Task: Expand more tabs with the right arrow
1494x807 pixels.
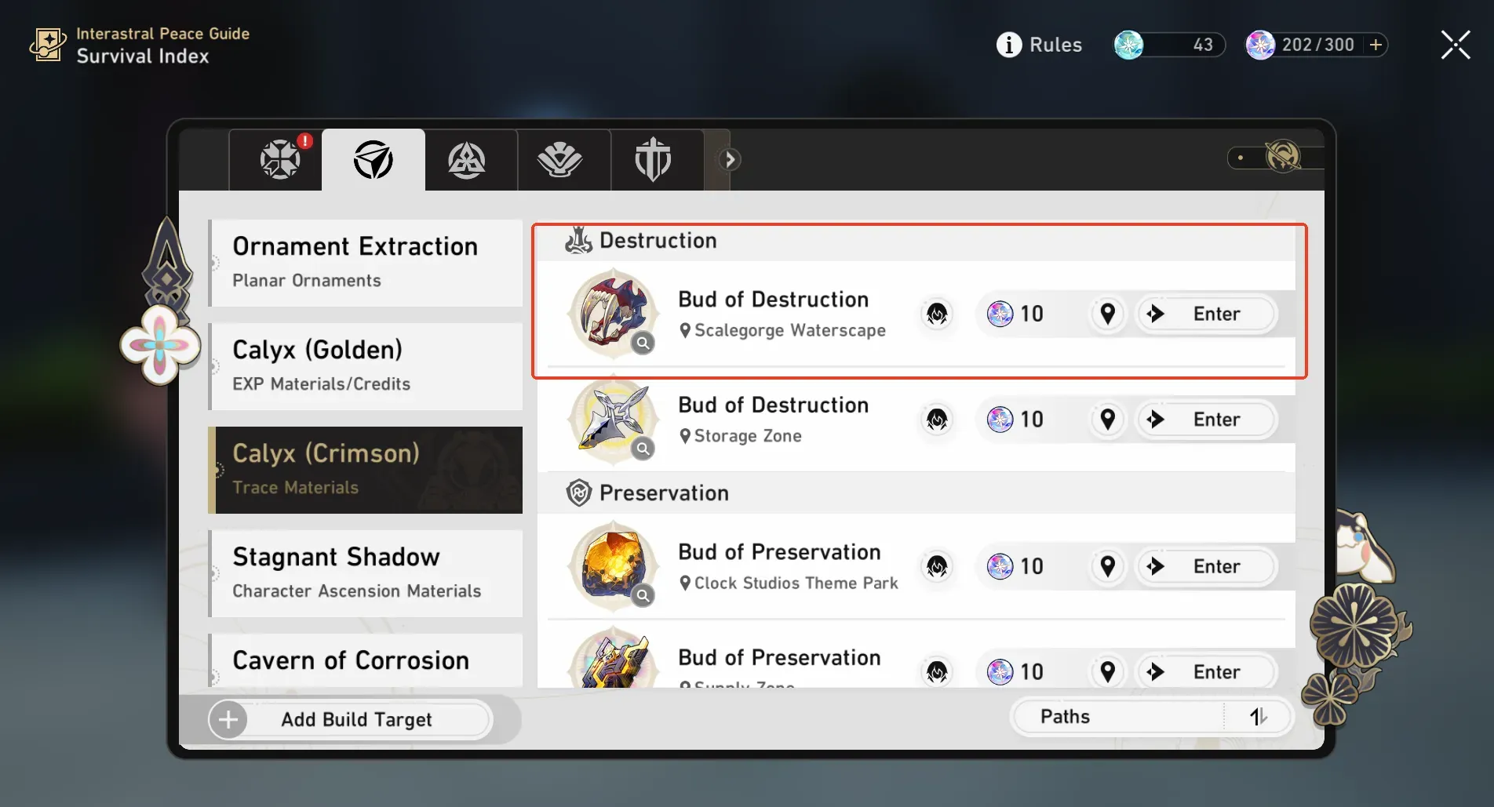Action: click(730, 159)
